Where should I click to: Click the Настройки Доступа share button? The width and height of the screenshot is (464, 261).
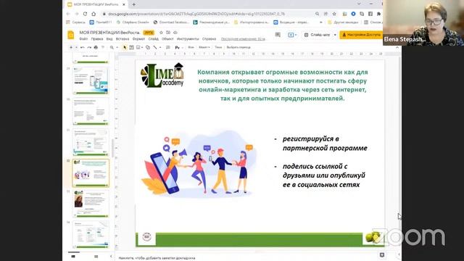(361, 35)
